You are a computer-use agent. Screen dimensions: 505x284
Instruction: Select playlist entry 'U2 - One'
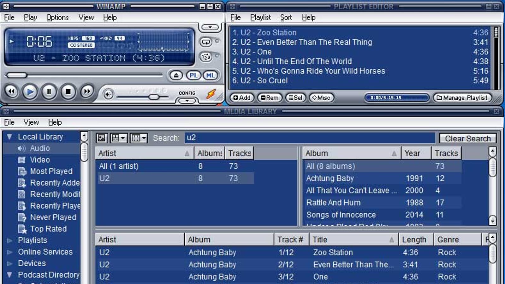click(360, 52)
